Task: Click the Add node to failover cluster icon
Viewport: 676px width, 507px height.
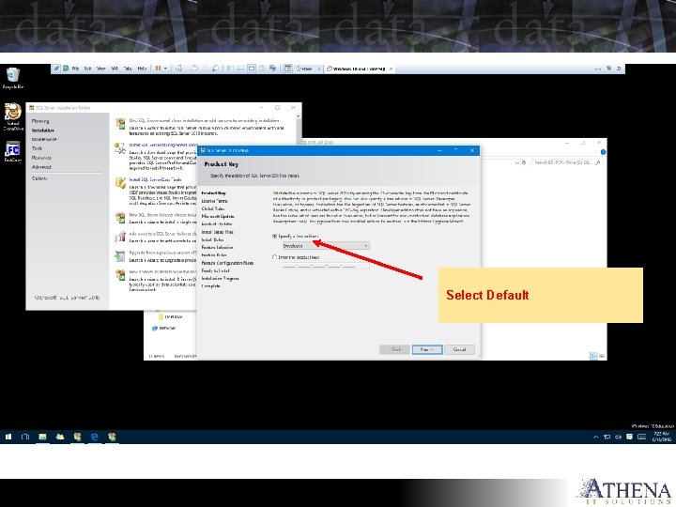Action: click(x=120, y=237)
